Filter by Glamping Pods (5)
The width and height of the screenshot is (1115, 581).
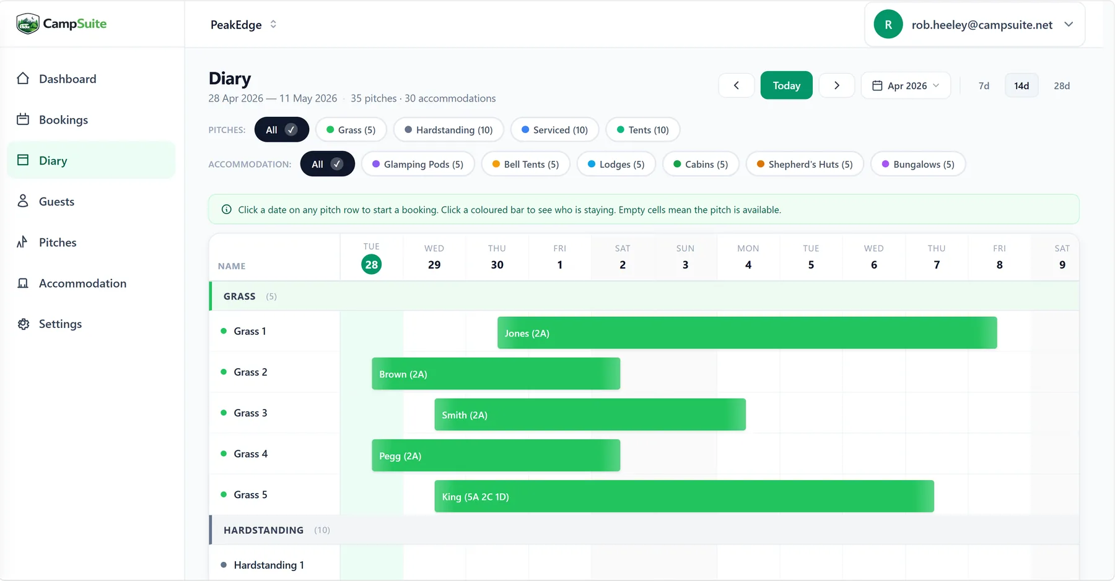(x=418, y=164)
